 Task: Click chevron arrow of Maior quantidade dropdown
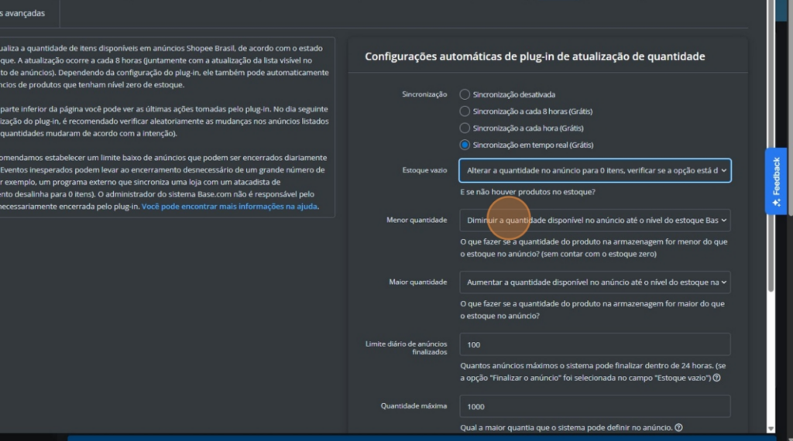tap(723, 282)
